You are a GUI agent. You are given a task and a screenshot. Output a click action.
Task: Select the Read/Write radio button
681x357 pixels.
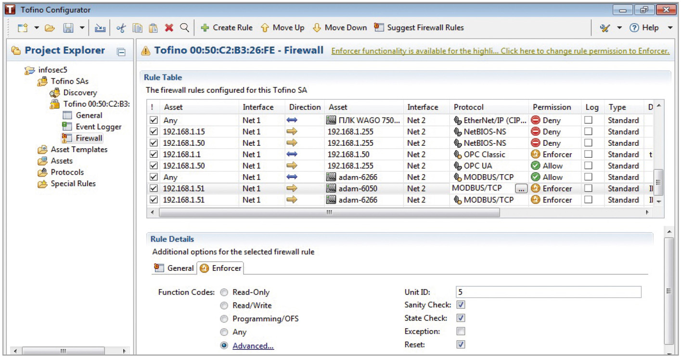tap(224, 306)
